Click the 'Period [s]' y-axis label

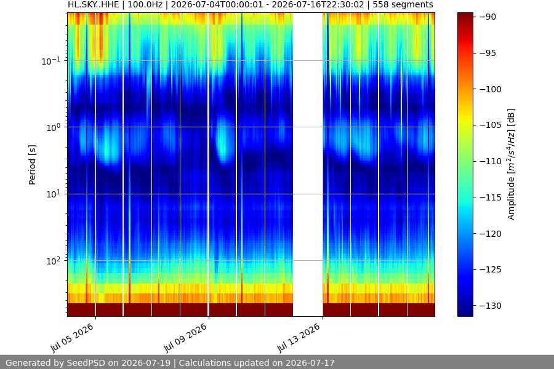tap(32, 165)
